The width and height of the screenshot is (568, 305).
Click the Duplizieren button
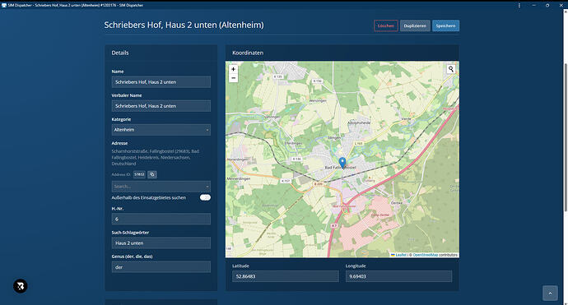click(x=415, y=25)
